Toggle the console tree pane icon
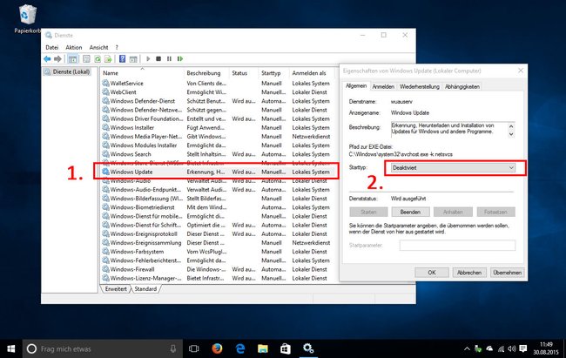The image size is (566, 358). point(72,58)
